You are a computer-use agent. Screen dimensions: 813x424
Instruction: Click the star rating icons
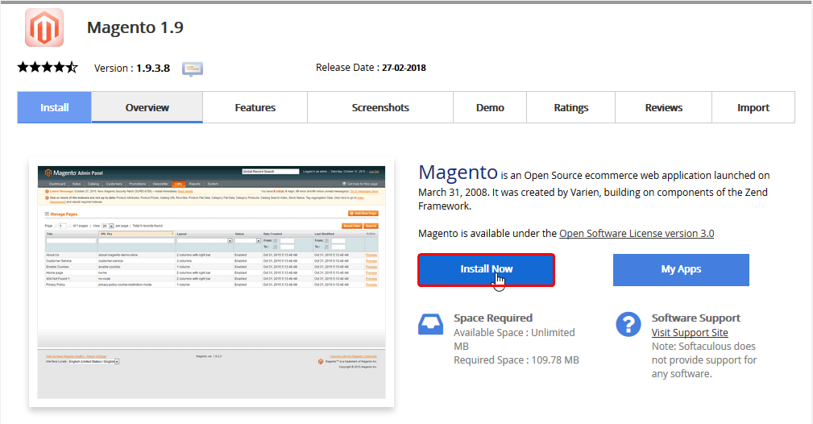click(x=48, y=68)
